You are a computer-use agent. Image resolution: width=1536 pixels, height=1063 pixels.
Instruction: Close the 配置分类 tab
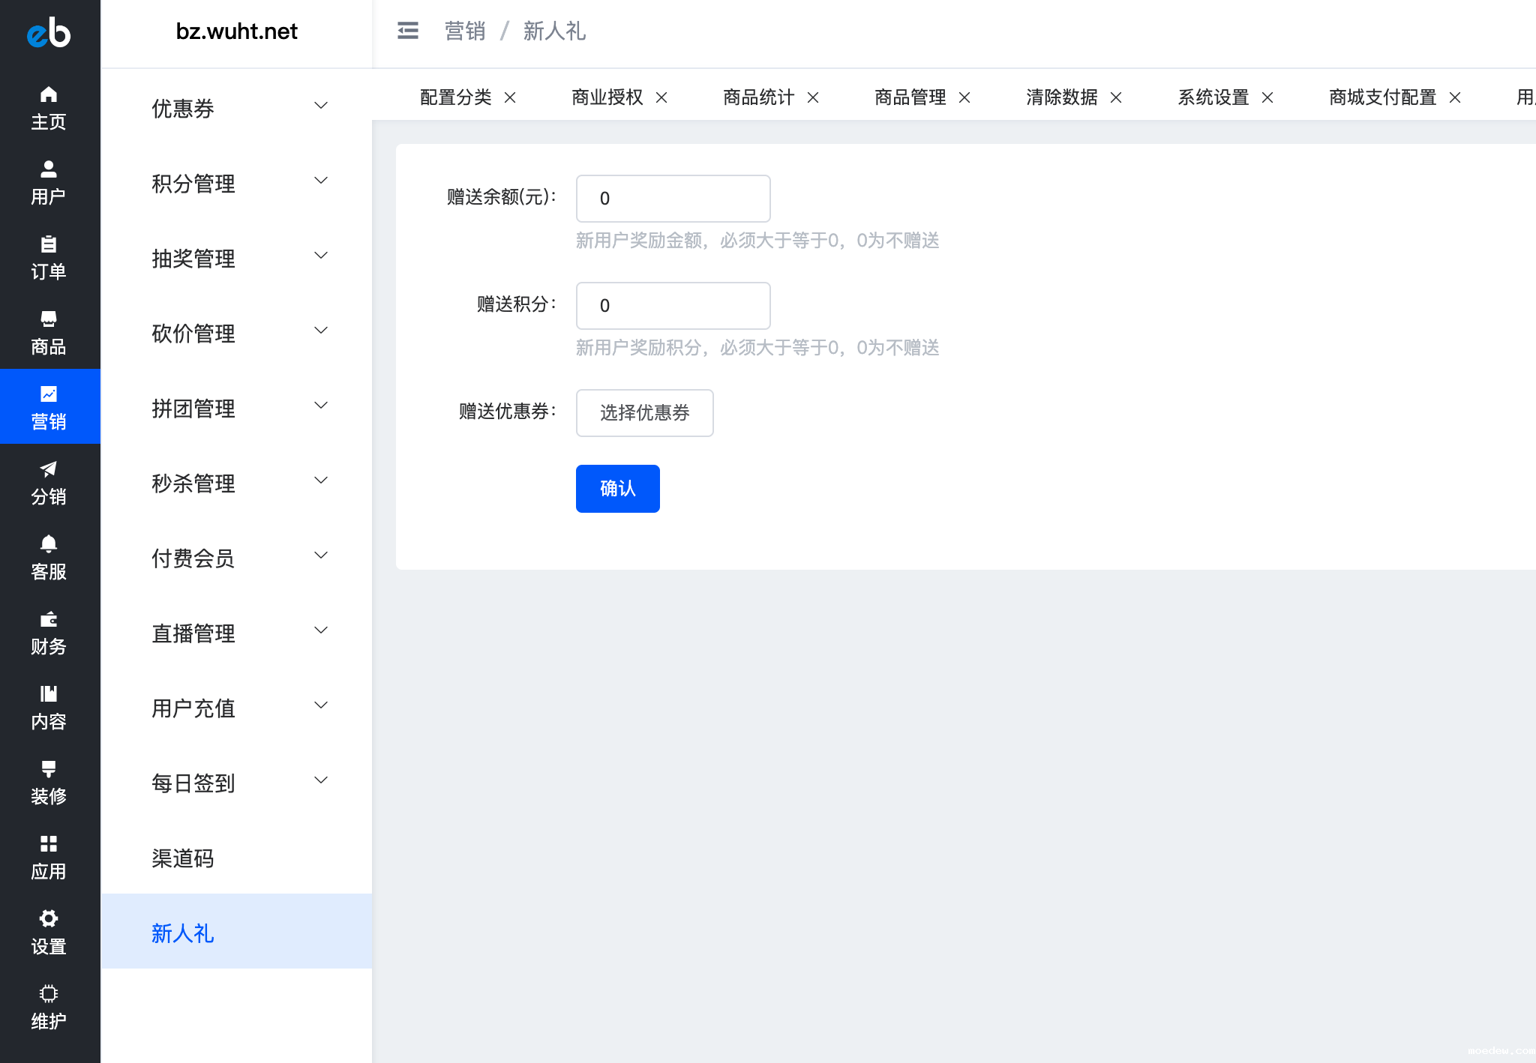510,97
